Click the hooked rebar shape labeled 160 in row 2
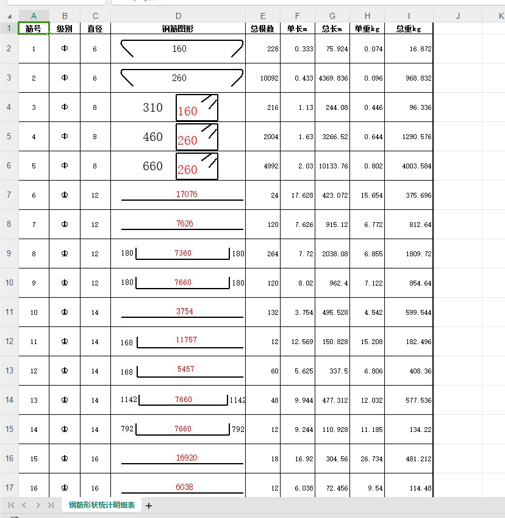This screenshot has height=518, width=505. pos(182,49)
